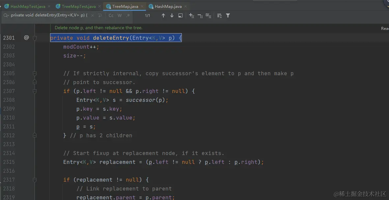
Task: Open search filter options
Action: coord(228,15)
